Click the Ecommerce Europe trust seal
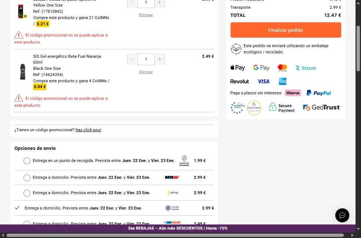The image size is (361, 238). [x=237, y=107]
